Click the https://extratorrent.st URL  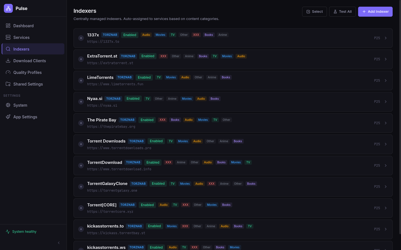click(x=110, y=63)
